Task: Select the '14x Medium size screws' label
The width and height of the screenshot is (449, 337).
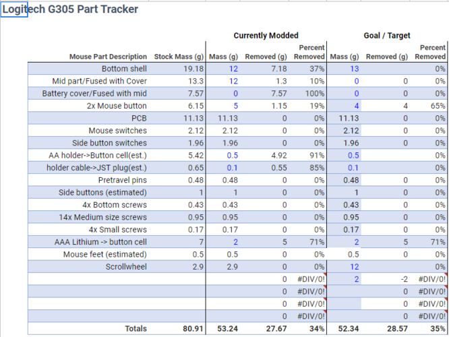Action: click(102, 217)
